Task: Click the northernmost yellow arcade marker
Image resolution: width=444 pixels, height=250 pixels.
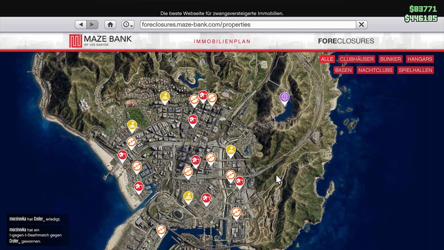Action: (165, 96)
